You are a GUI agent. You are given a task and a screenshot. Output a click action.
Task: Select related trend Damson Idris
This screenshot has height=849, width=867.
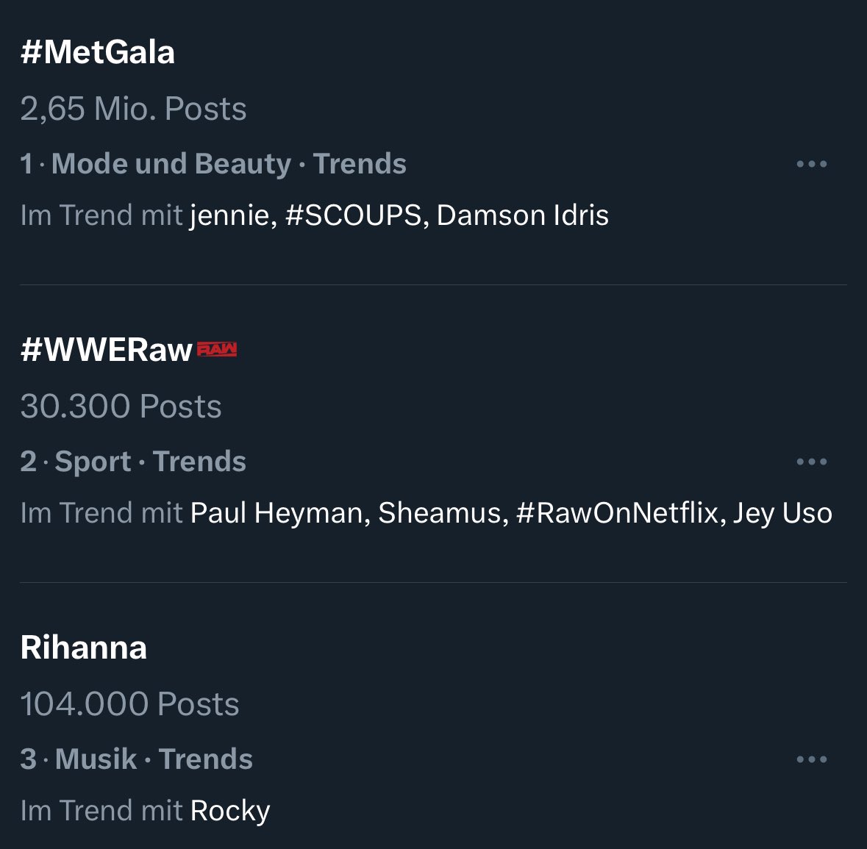coord(522,216)
